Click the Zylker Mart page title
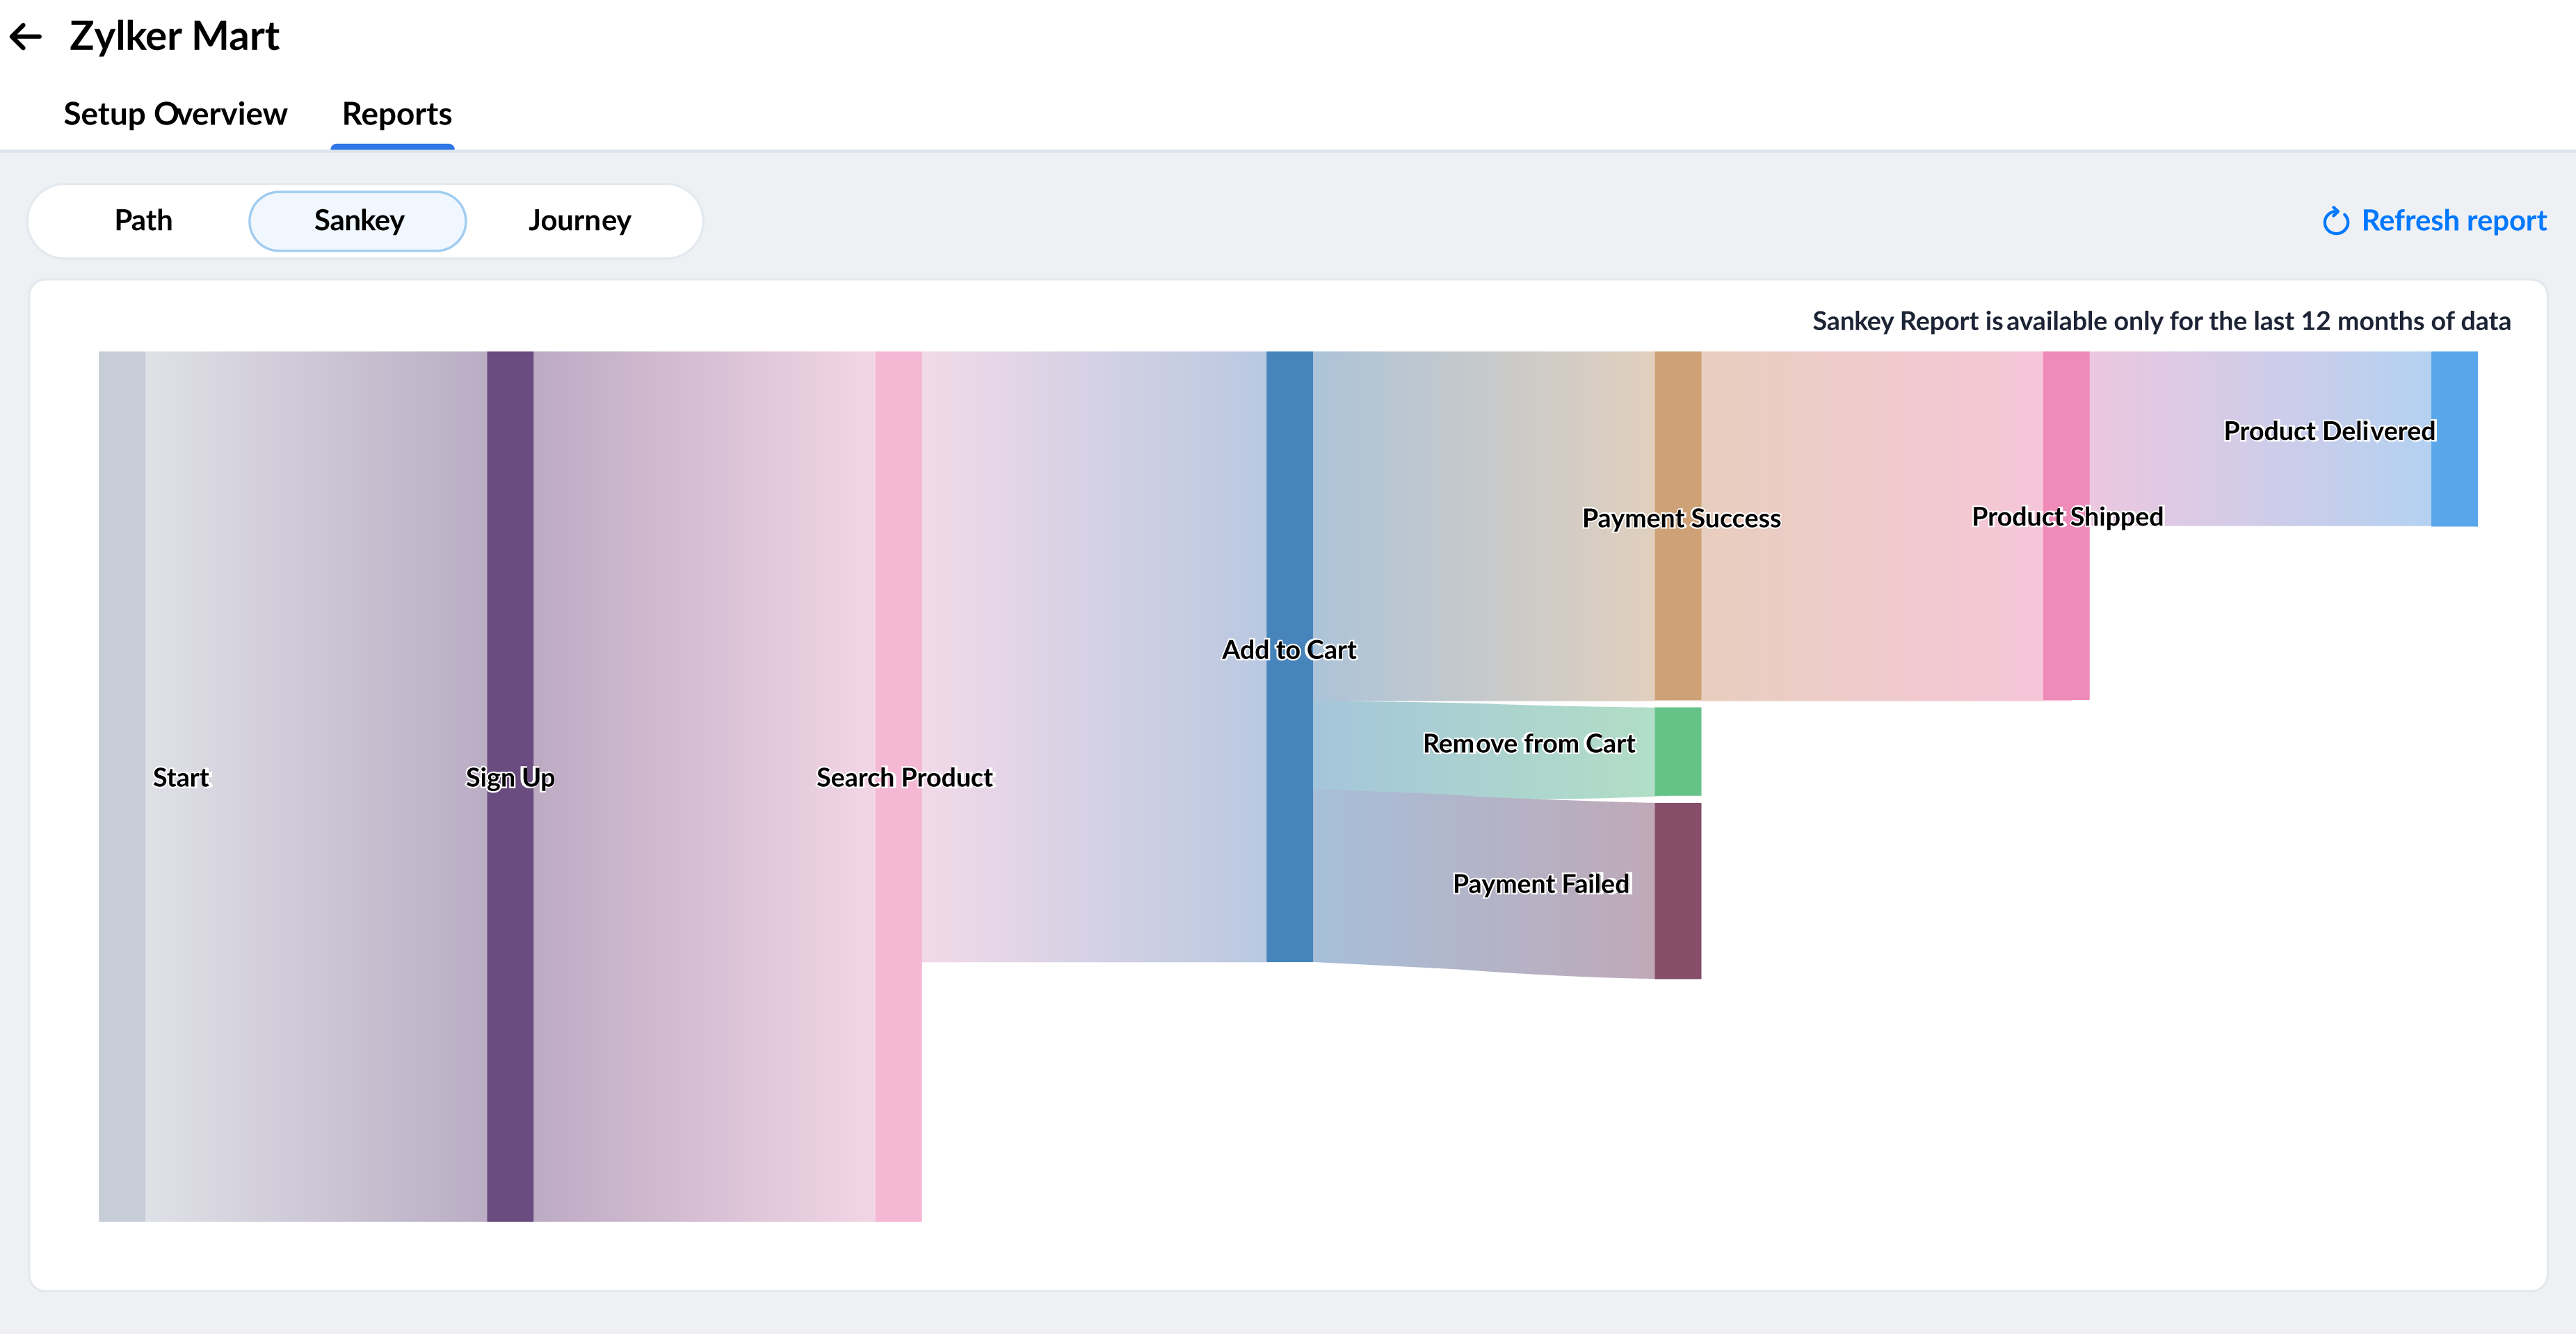Image resolution: width=2576 pixels, height=1334 pixels. [x=174, y=36]
